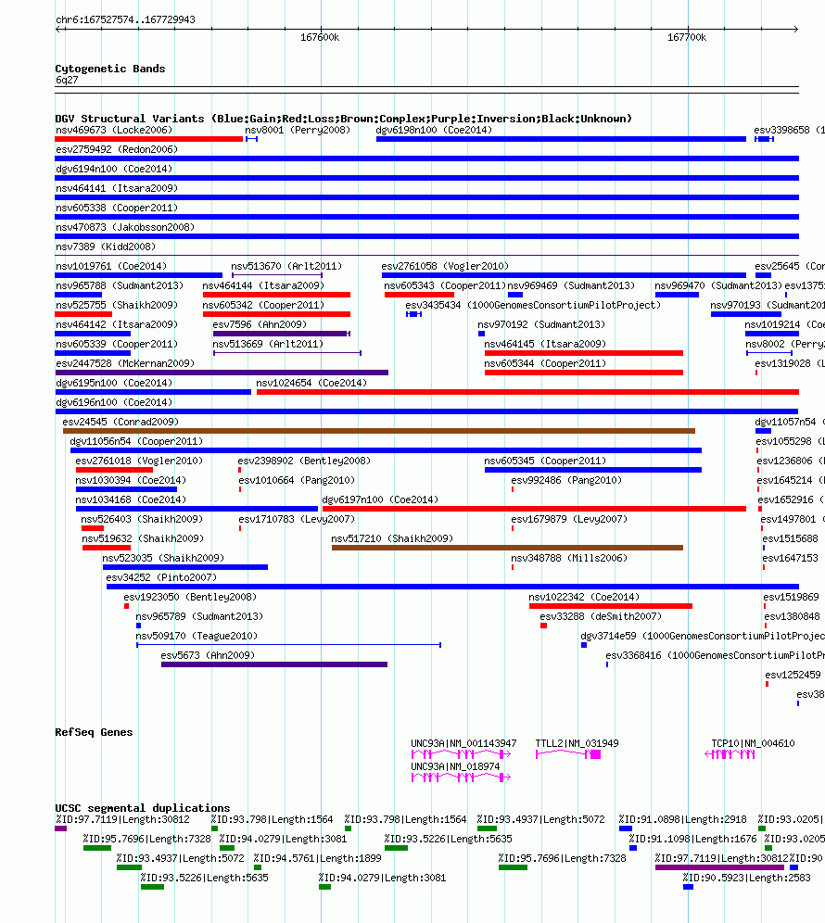Select nsv1024654 (Coe2014) label
This screenshot has width=825, height=923.
pyautogui.click(x=311, y=383)
